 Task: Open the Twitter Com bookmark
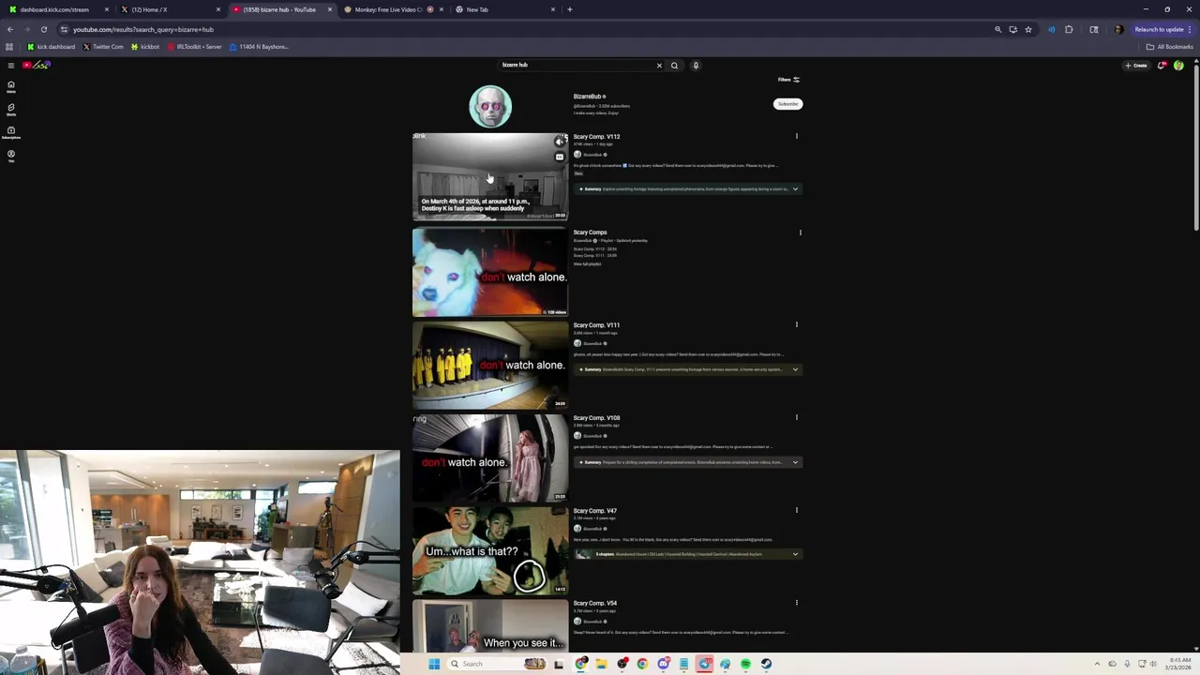click(x=103, y=47)
